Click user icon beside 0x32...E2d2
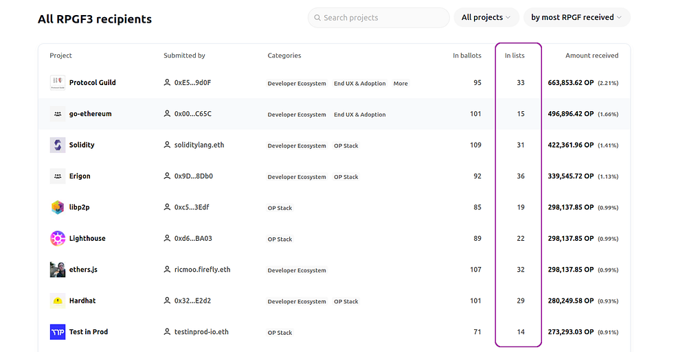Screen dimensions: 687x352 click(167, 301)
